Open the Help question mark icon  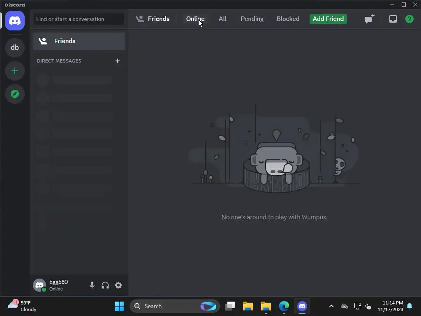[409, 19]
